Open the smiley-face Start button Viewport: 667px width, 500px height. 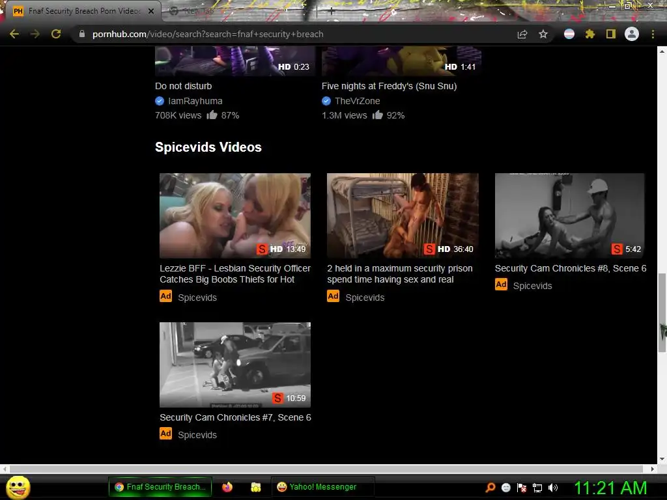point(18,487)
